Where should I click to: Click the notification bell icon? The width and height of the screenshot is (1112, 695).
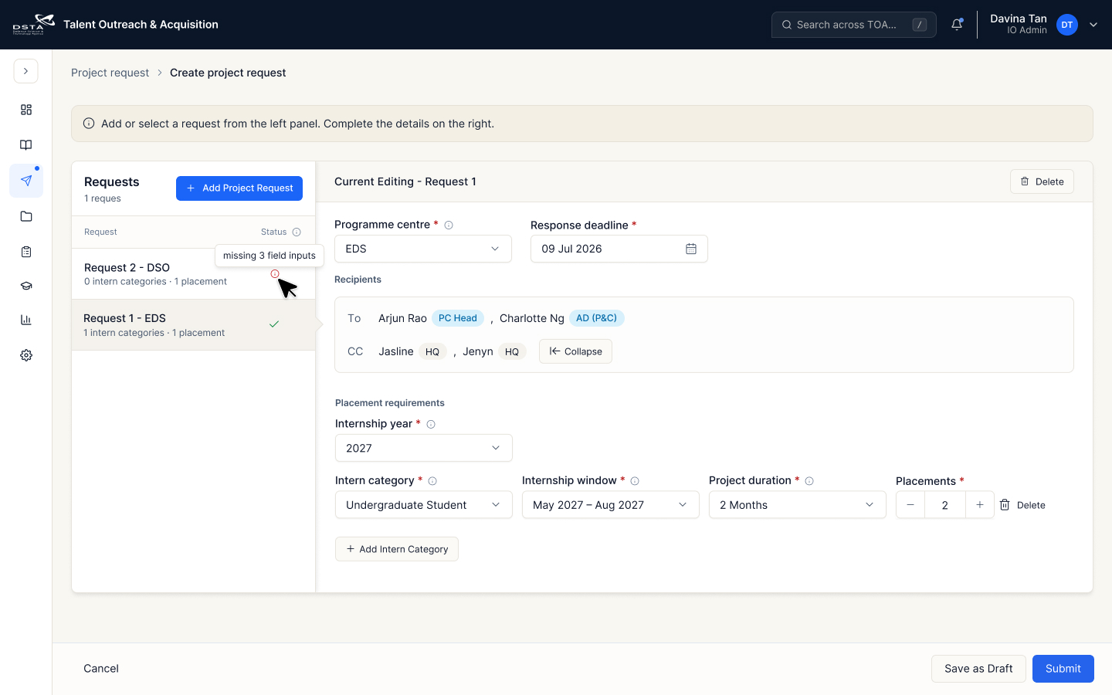point(957,25)
